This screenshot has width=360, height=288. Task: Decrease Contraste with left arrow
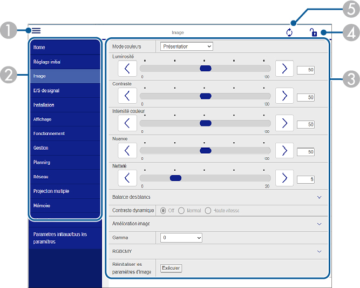(x=127, y=96)
